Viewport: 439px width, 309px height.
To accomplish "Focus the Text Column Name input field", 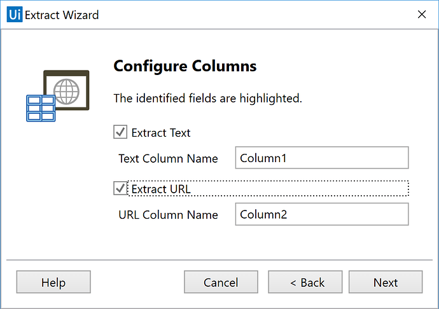I will point(321,158).
